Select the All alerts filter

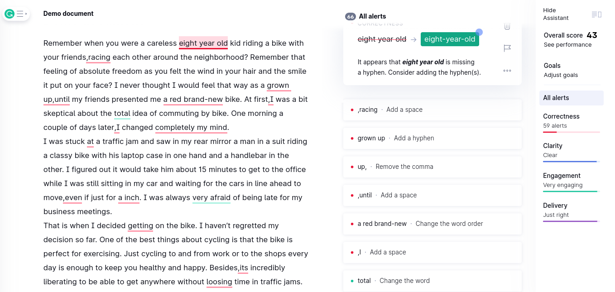[x=571, y=98]
